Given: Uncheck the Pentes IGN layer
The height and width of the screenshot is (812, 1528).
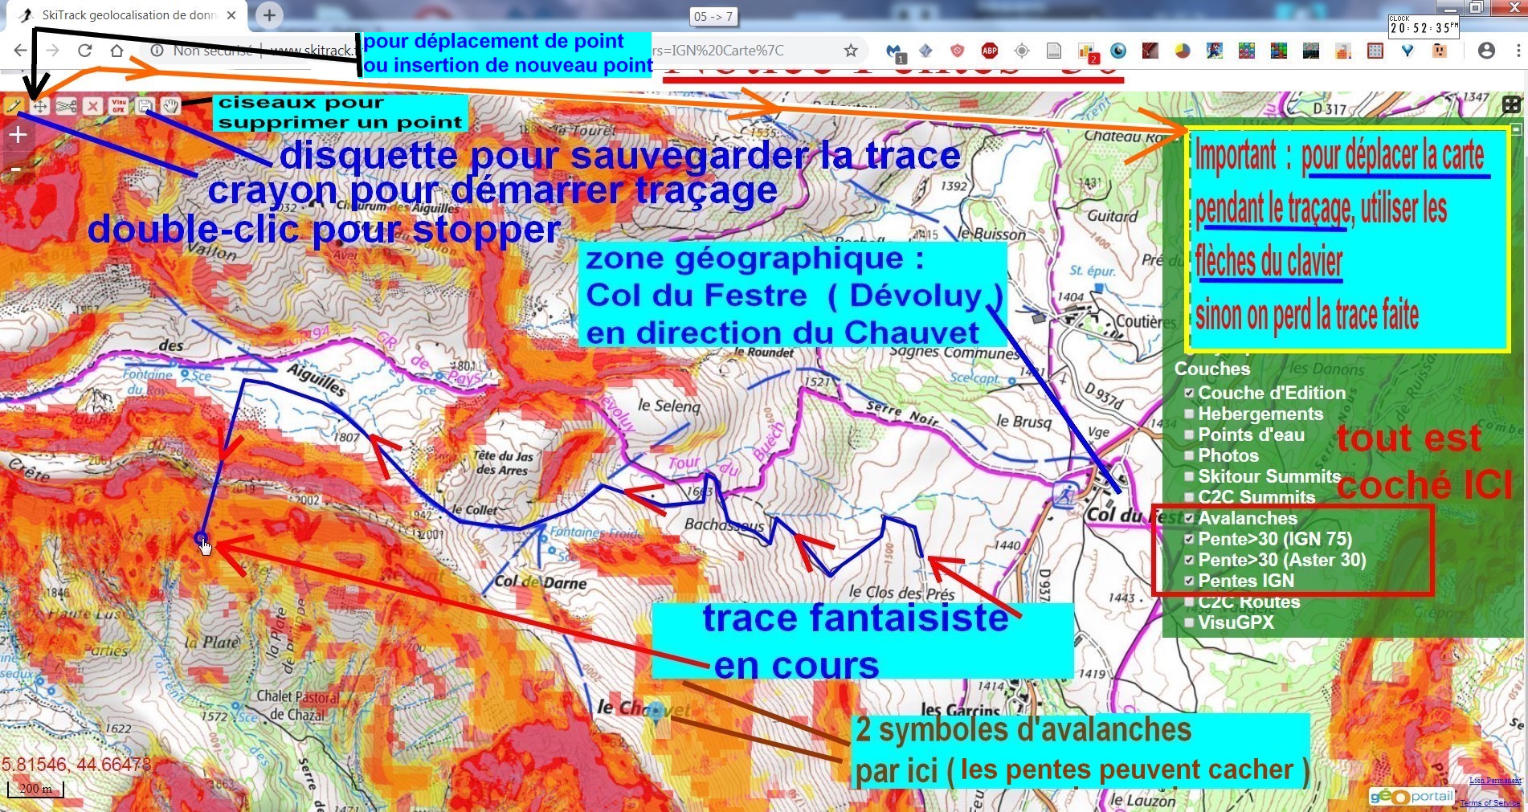Looking at the screenshot, I should (1189, 581).
